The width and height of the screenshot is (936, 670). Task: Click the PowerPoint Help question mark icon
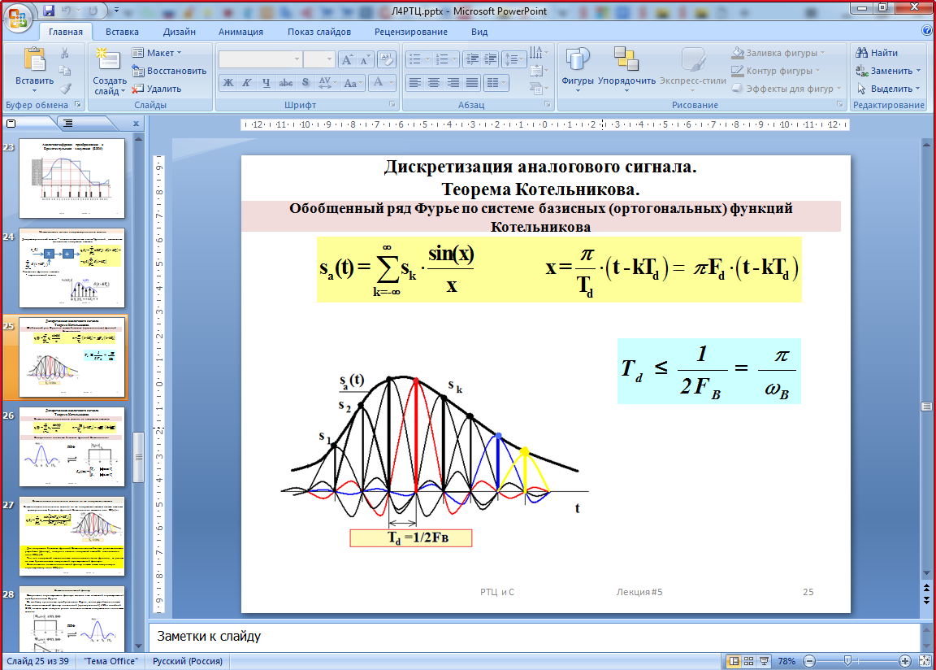[927, 31]
